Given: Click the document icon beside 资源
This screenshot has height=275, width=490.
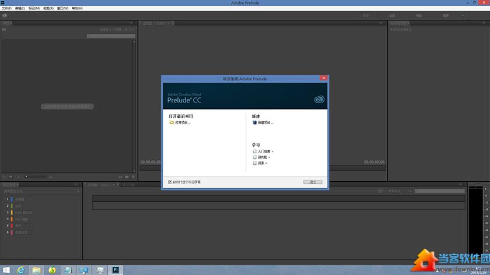Looking at the screenshot, I should (x=255, y=163).
